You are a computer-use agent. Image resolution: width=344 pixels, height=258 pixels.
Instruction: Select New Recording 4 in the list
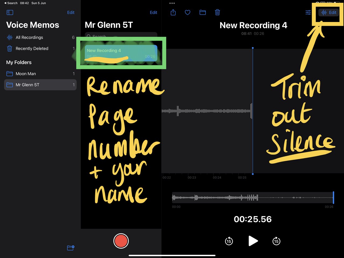121,53
